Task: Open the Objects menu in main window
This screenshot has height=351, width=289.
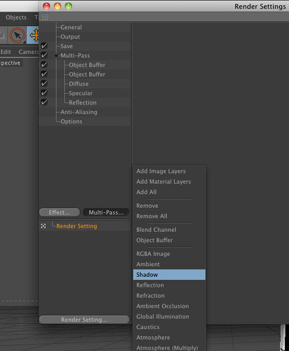Action: [16, 17]
